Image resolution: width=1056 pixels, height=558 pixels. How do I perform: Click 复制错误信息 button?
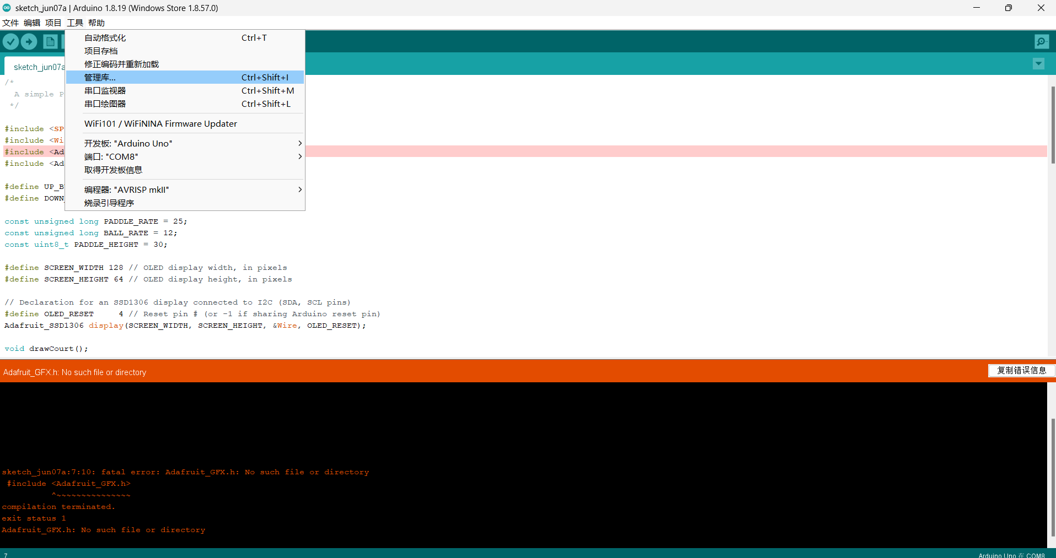(1021, 371)
